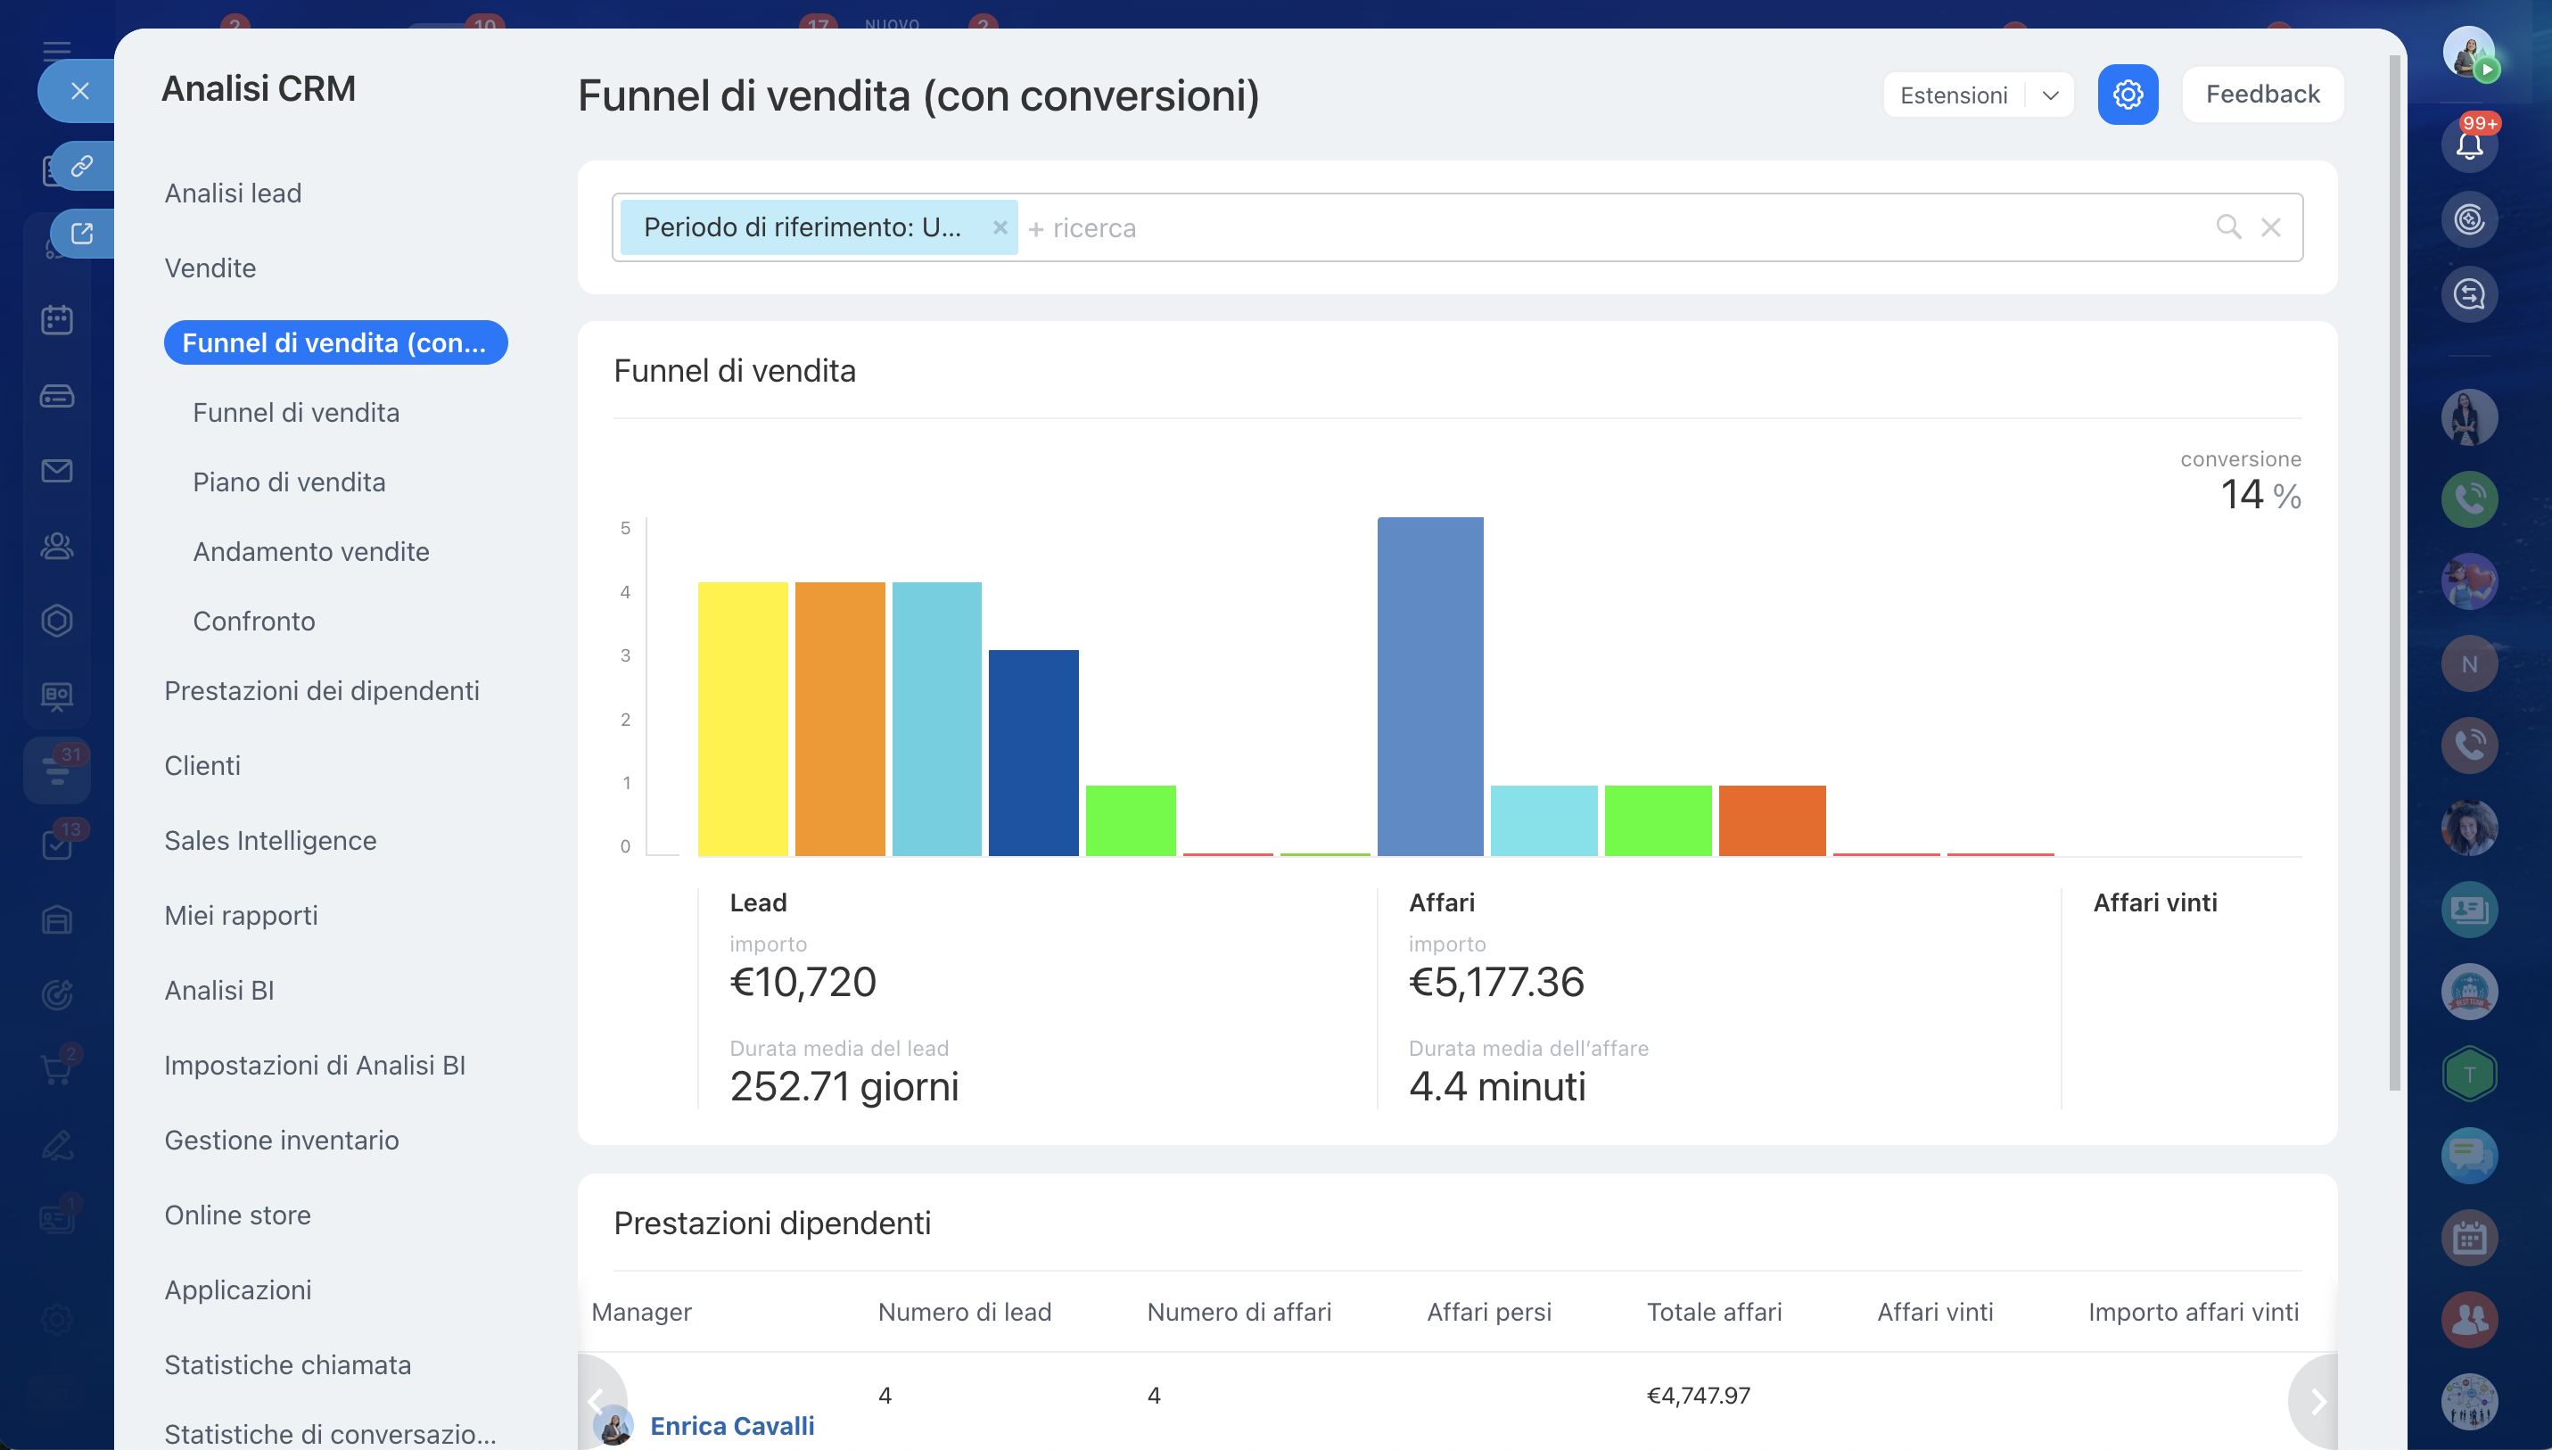Click the notifications bell icon
The image size is (2552, 1450).
point(2468,145)
